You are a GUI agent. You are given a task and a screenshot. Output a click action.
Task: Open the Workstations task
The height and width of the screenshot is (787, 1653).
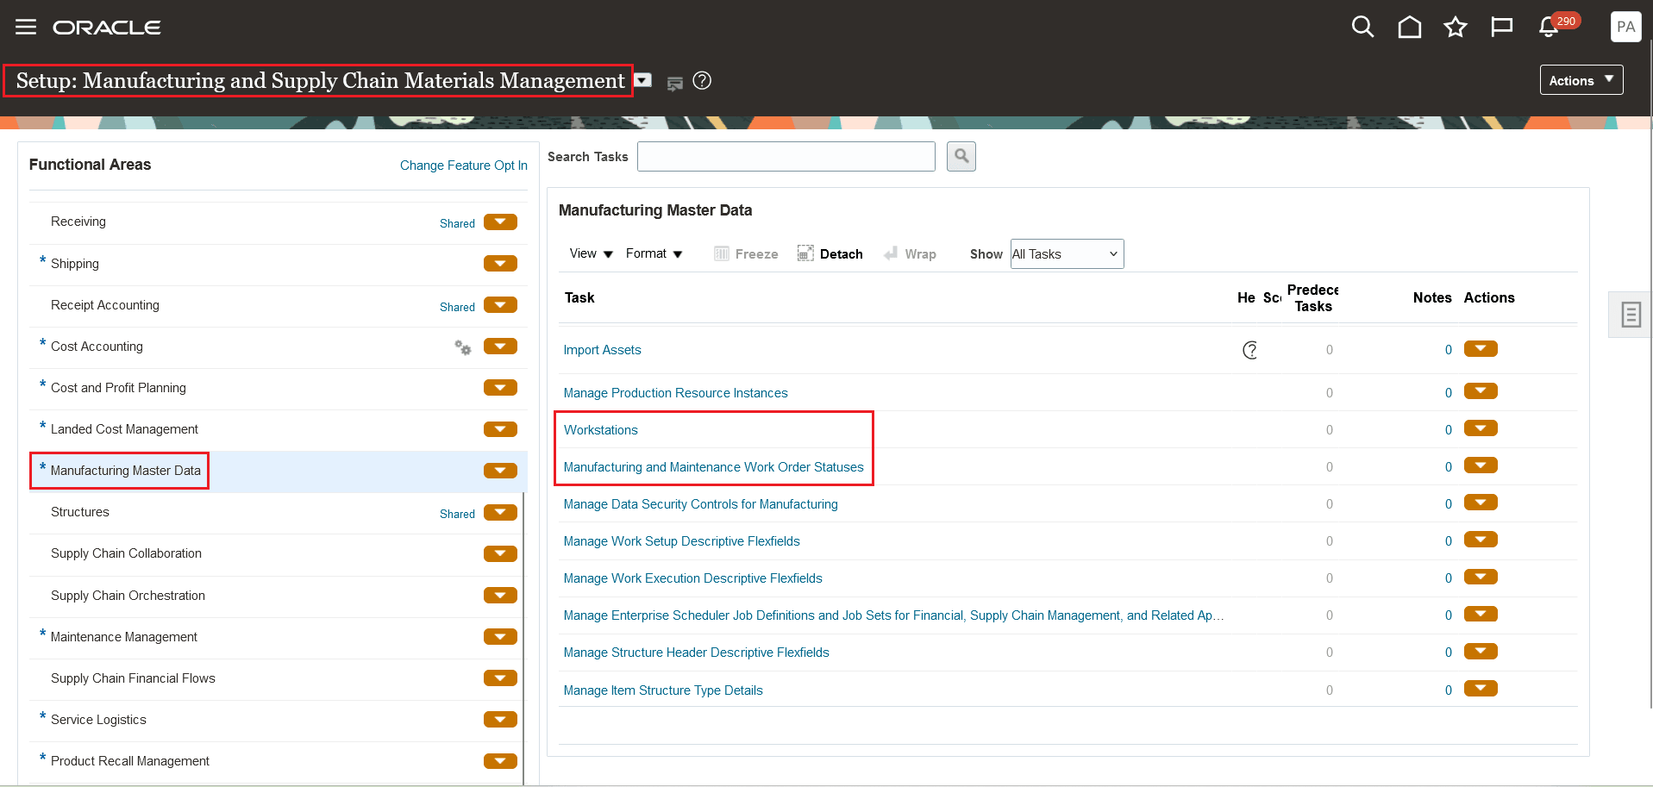pyautogui.click(x=601, y=430)
